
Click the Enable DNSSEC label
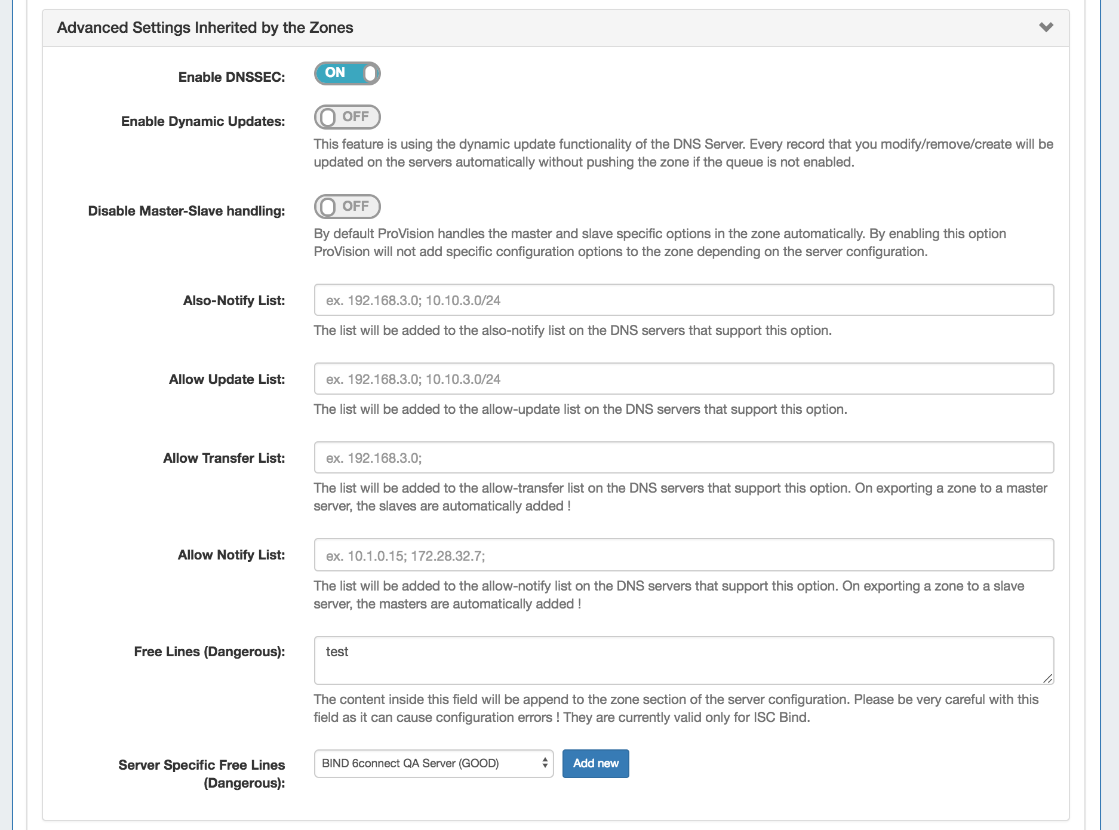[232, 77]
